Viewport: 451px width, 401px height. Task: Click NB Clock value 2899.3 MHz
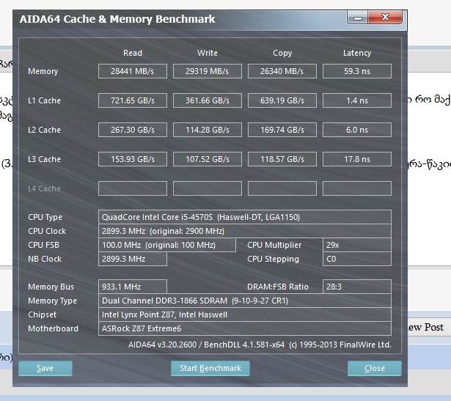(x=133, y=259)
